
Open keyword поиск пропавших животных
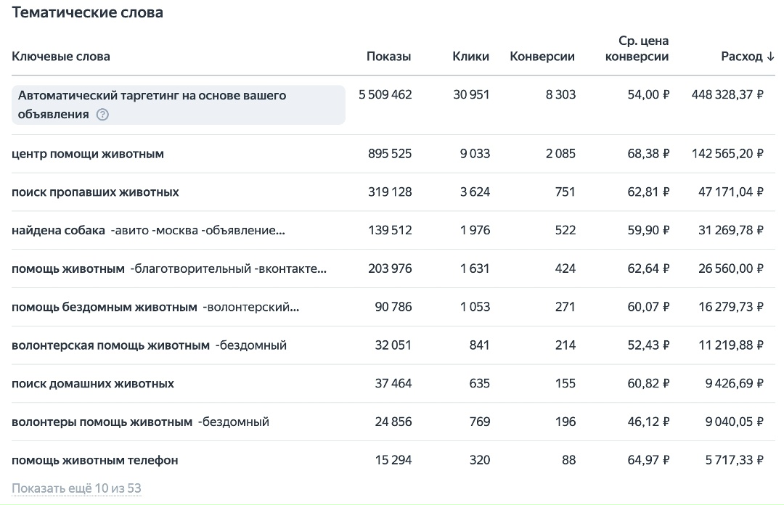95,192
